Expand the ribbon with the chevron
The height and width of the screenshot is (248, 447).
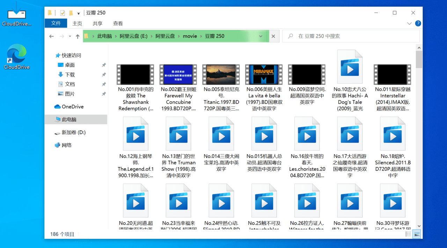click(x=409, y=23)
